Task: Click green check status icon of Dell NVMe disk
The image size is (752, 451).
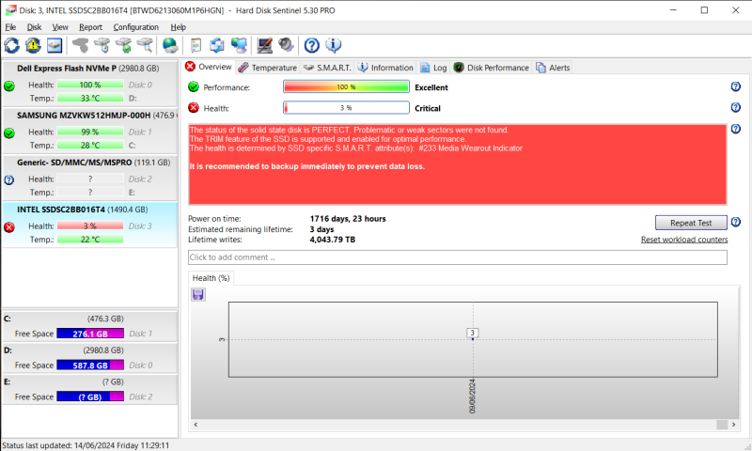Action: click(9, 86)
